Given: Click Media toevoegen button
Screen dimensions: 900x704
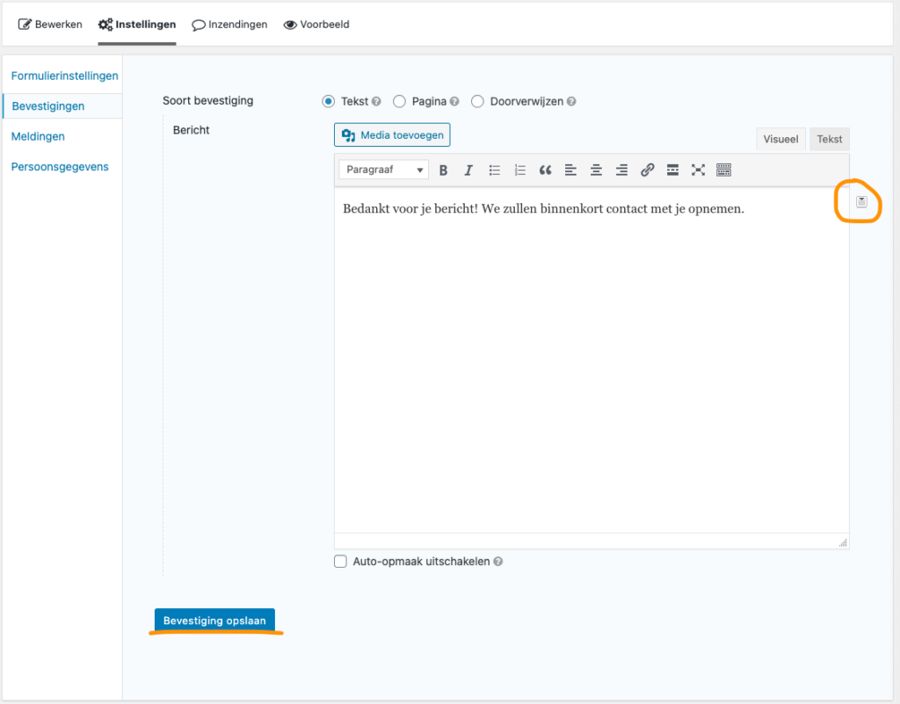Looking at the screenshot, I should pyautogui.click(x=392, y=134).
